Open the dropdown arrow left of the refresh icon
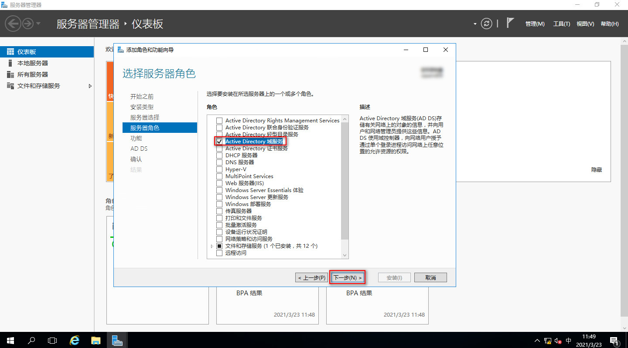The width and height of the screenshot is (628, 348). tap(475, 24)
